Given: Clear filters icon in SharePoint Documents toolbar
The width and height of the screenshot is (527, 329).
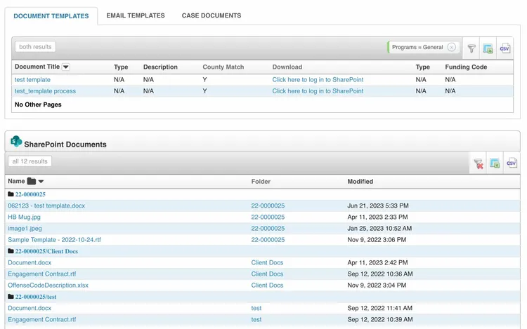Looking at the screenshot, I should pos(479,163).
